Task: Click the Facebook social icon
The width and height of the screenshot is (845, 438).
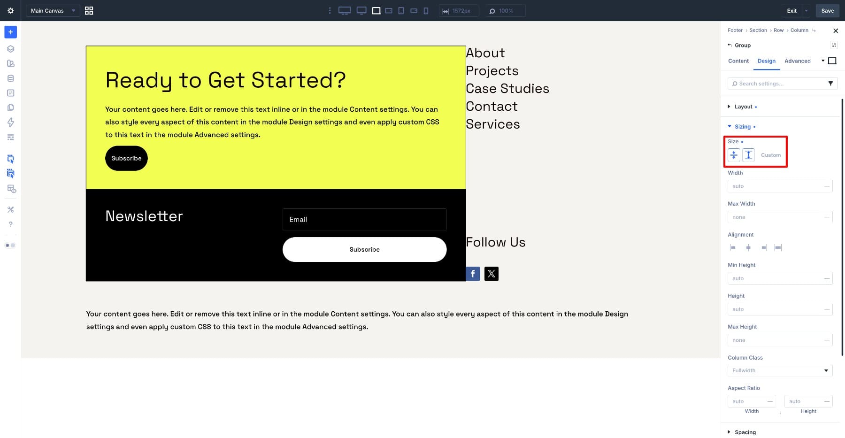Action: pos(473,274)
